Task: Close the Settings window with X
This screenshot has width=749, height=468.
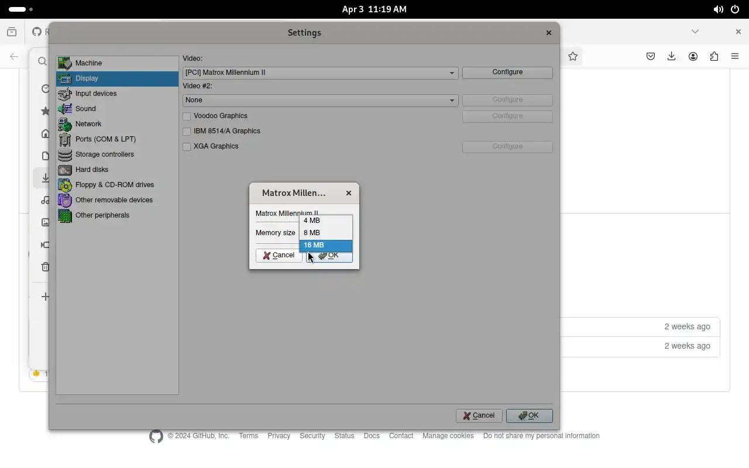Action: point(549,33)
